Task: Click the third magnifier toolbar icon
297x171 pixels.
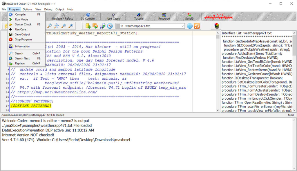Action: pyautogui.click(x=64, y=26)
